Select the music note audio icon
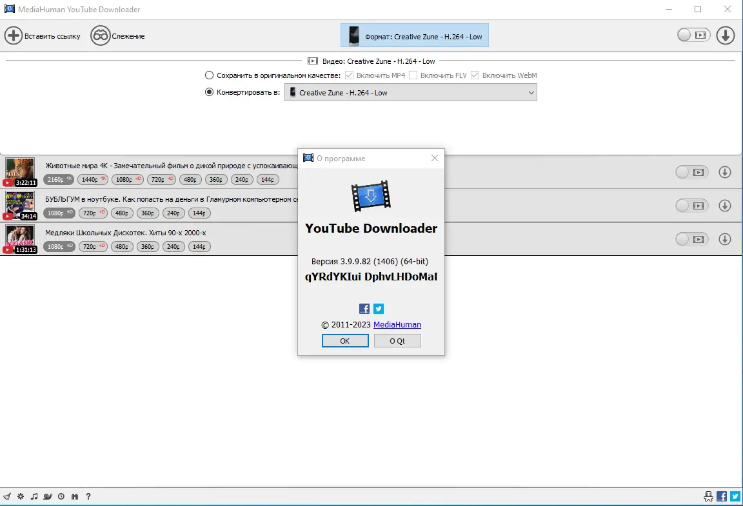 pos(34,496)
